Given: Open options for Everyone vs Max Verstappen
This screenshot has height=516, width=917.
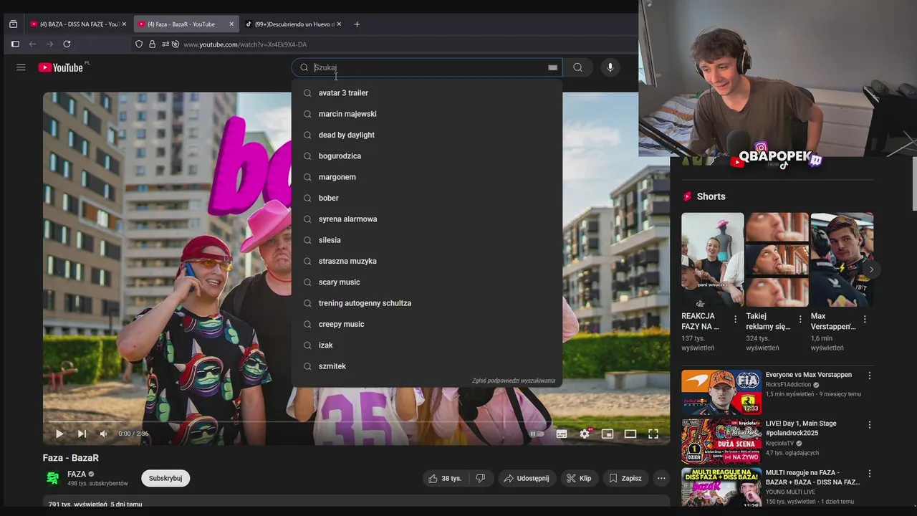Looking at the screenshot, I should (870, 376).
